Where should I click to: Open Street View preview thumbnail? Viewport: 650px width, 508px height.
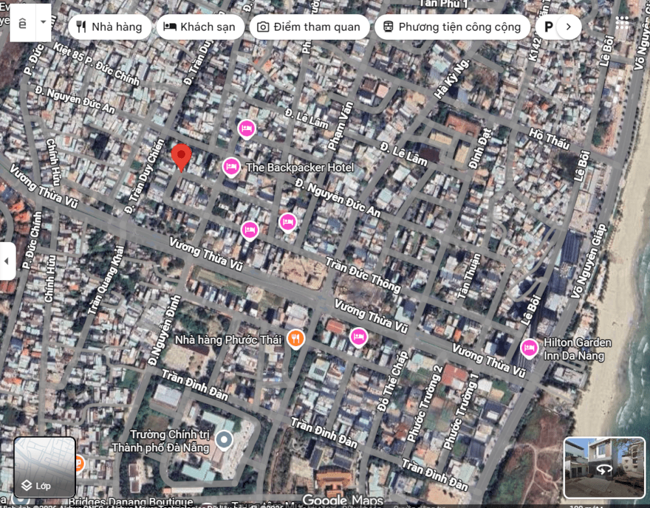(604, 467)
